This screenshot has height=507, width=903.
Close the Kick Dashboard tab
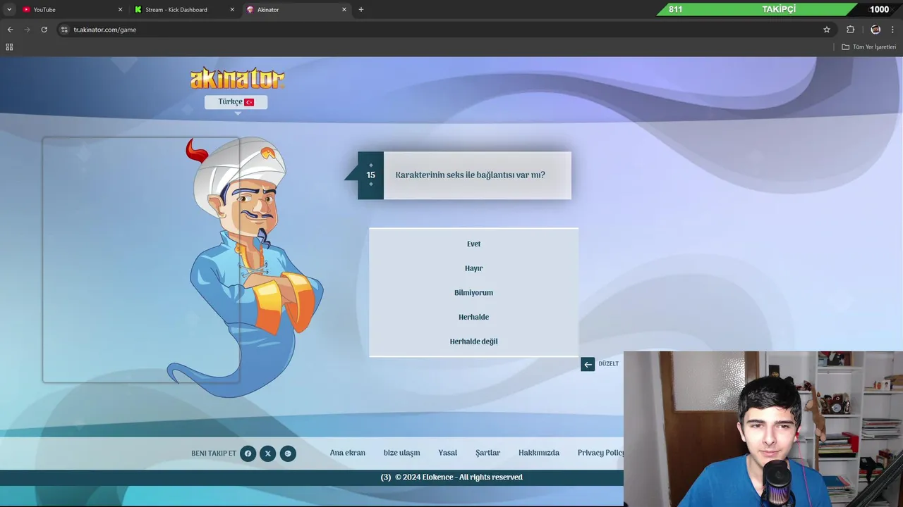coord(232,10)
